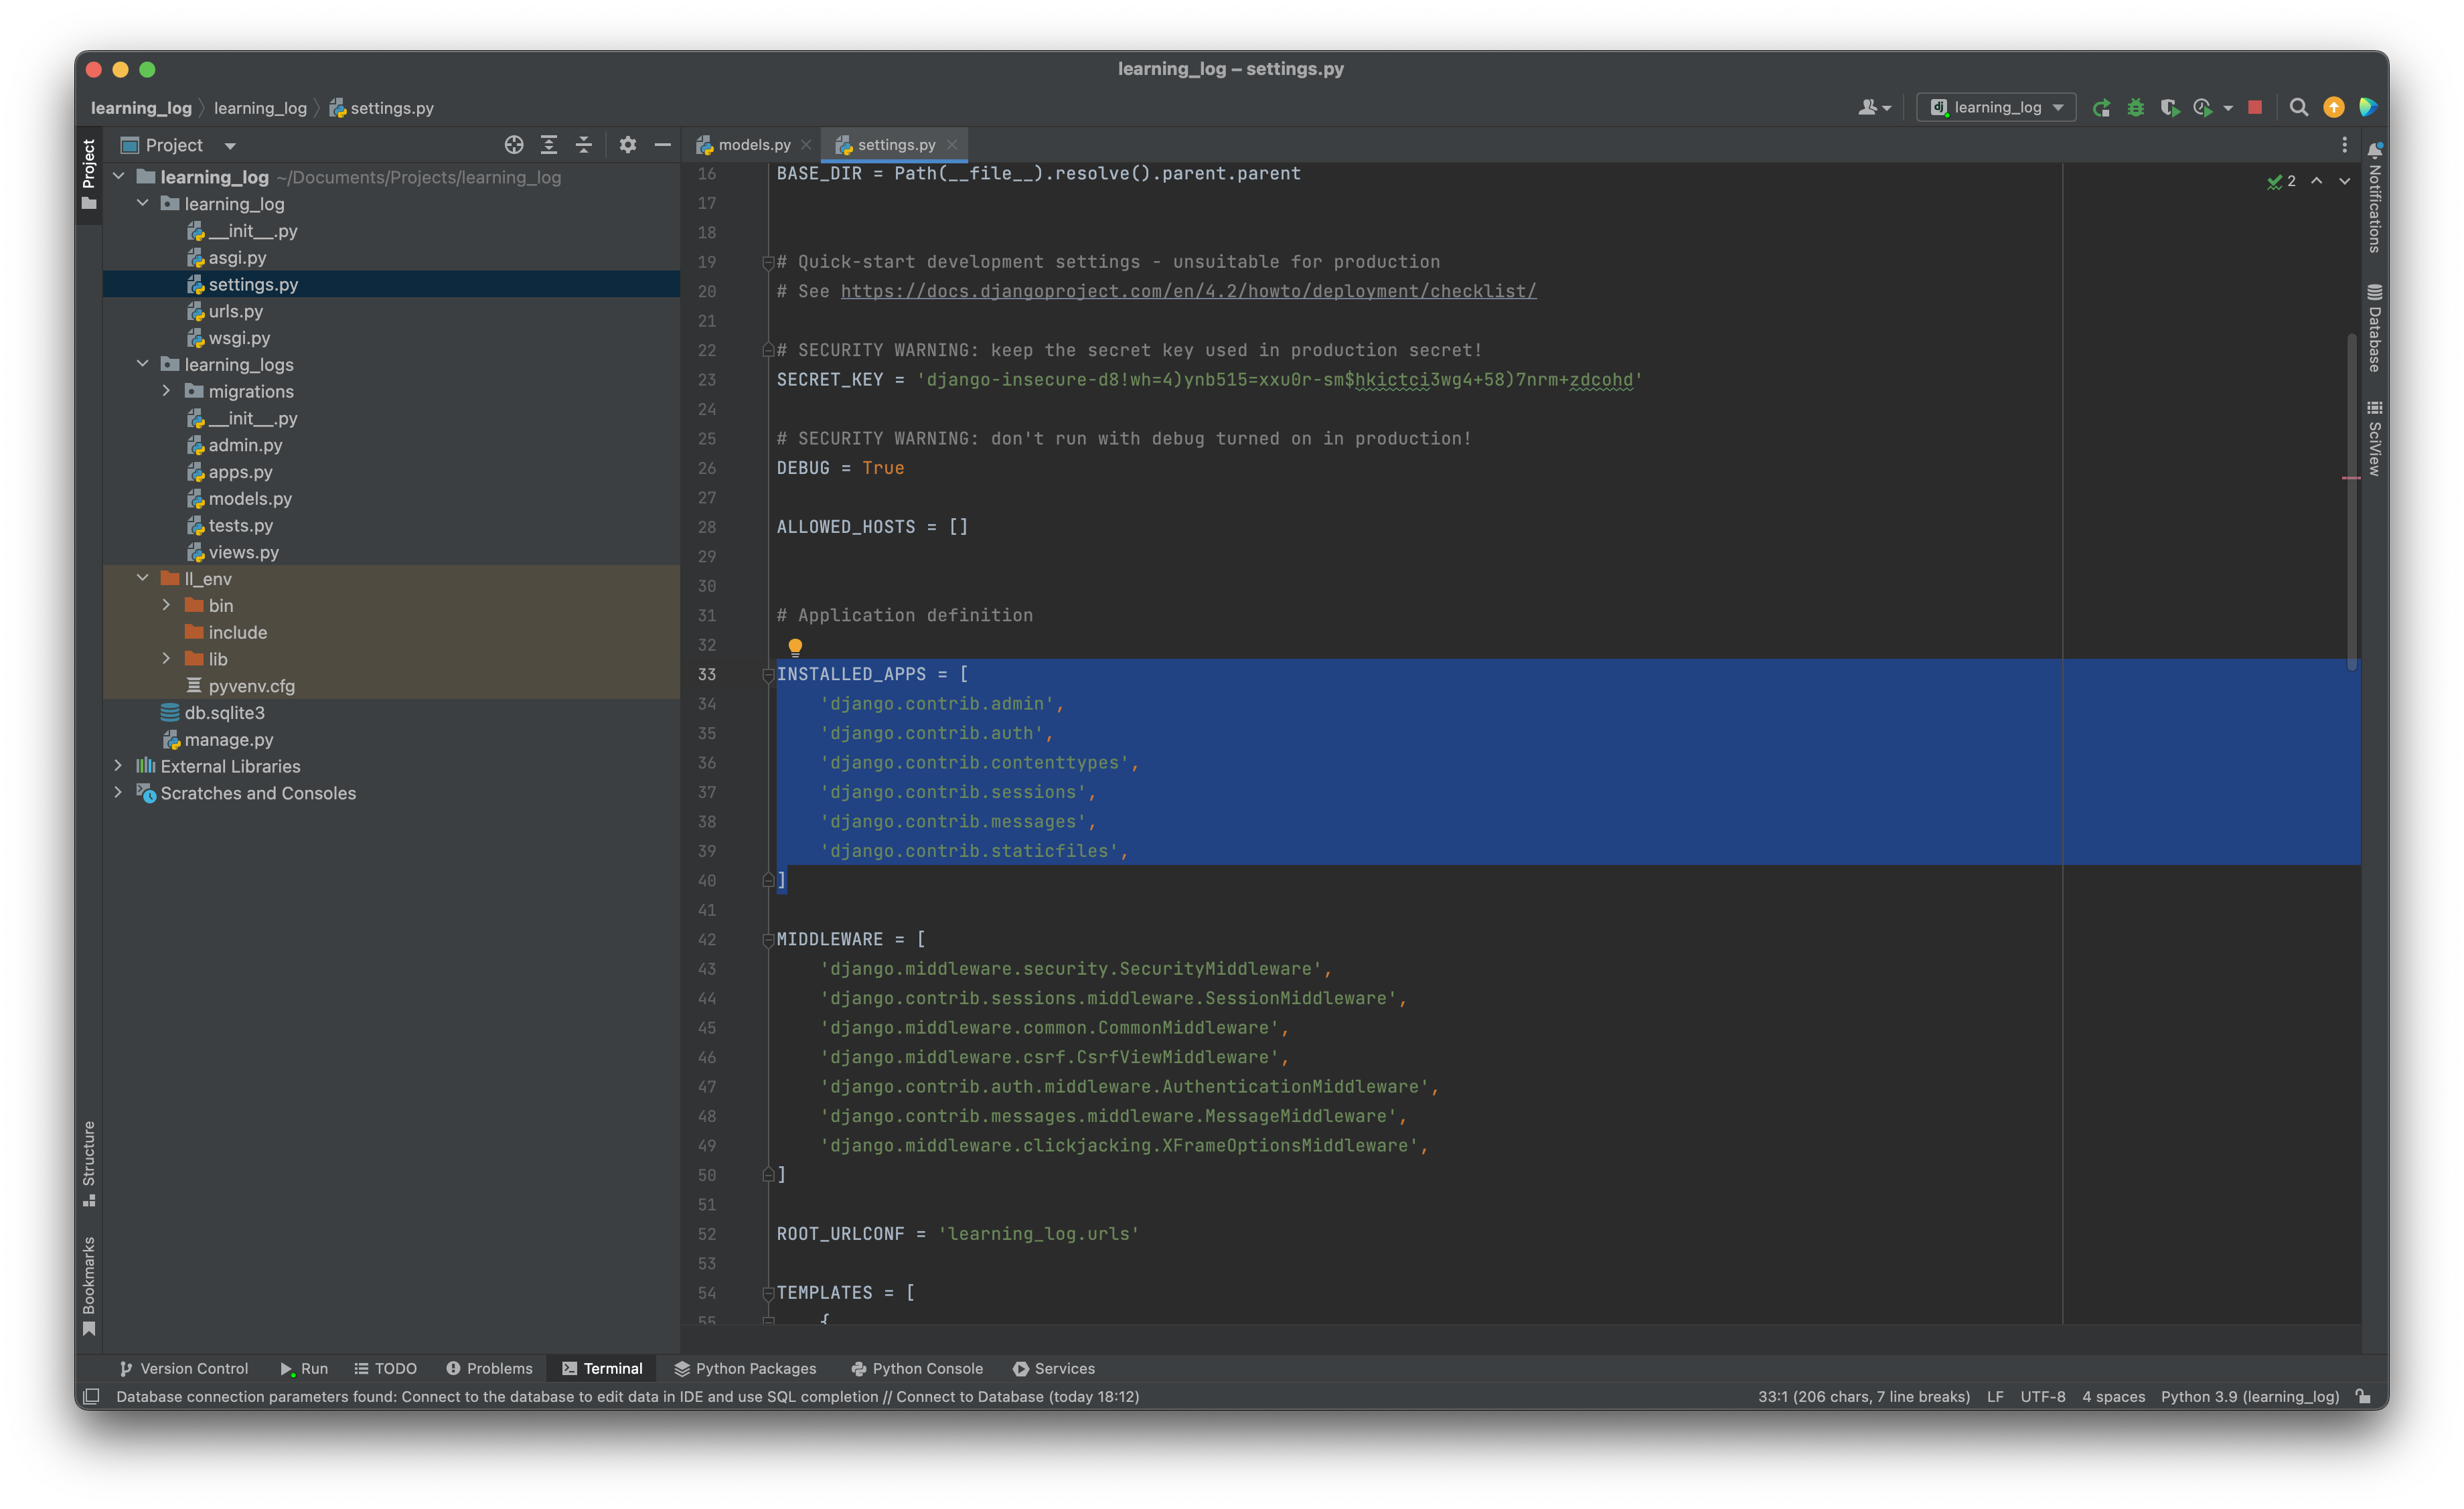Open the Structure tool window

[89, 1163]
